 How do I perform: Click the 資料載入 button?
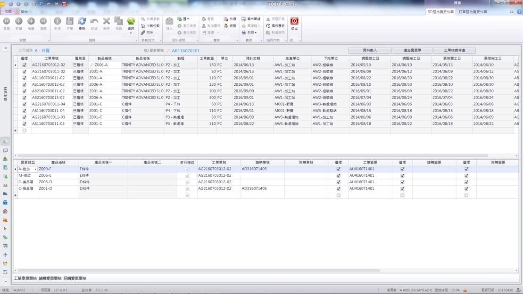pos(370,50)
